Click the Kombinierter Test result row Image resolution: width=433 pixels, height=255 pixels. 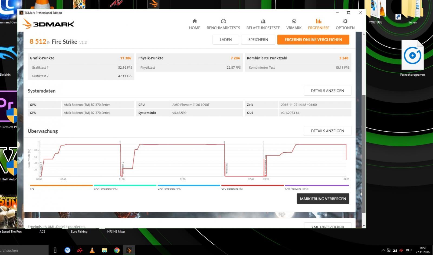point(298,68)
